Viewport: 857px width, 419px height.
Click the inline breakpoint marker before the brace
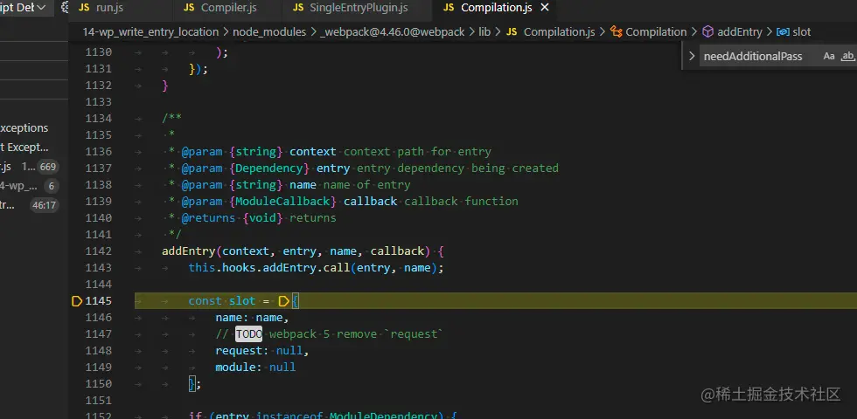283,300
